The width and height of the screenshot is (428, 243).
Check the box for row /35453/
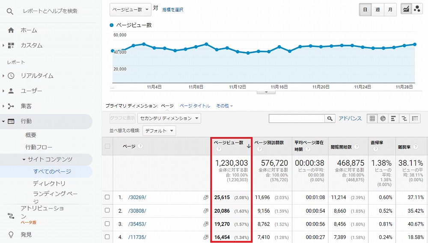[x=107, y=224]
